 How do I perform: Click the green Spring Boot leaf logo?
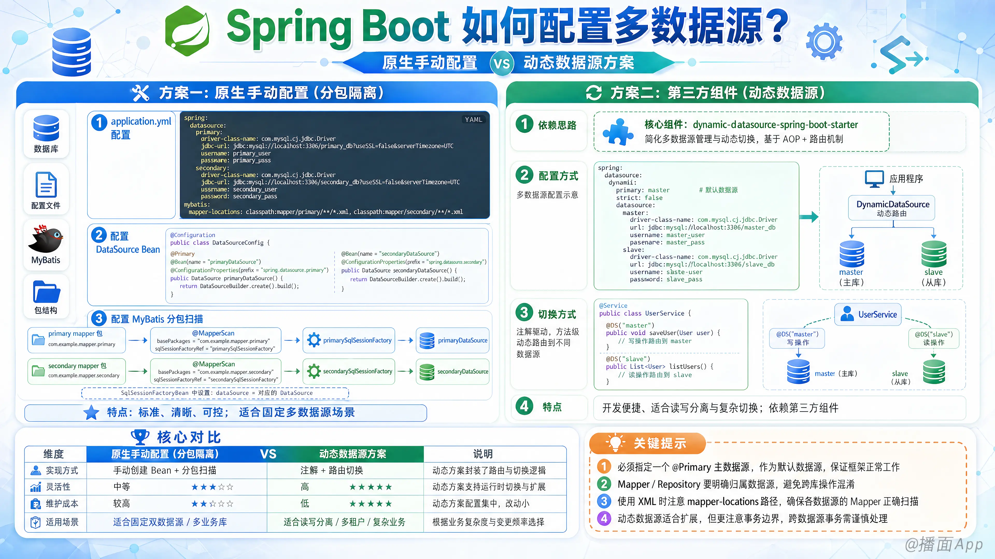click(187, 31)
